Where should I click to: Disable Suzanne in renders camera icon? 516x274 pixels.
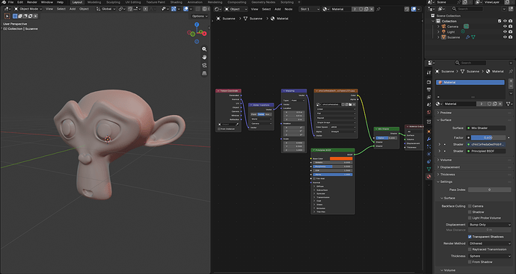tap(511, 37)
